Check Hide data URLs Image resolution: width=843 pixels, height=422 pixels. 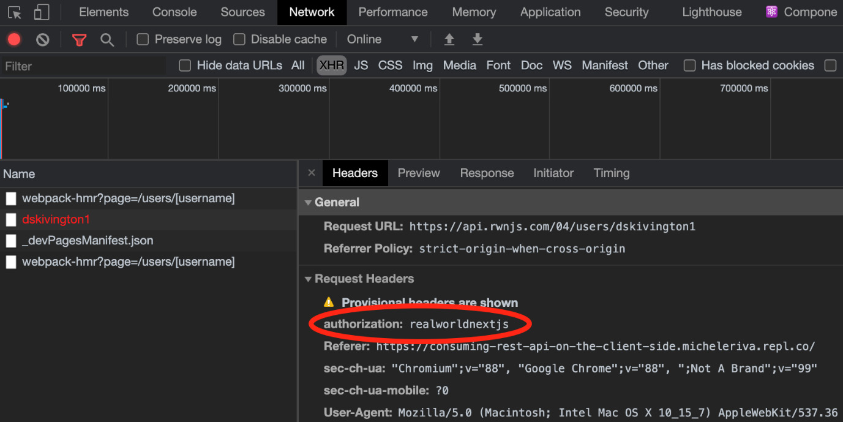coord(184,65)
